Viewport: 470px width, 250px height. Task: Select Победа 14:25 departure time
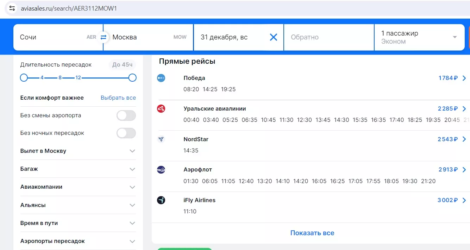tap(210, 89)
